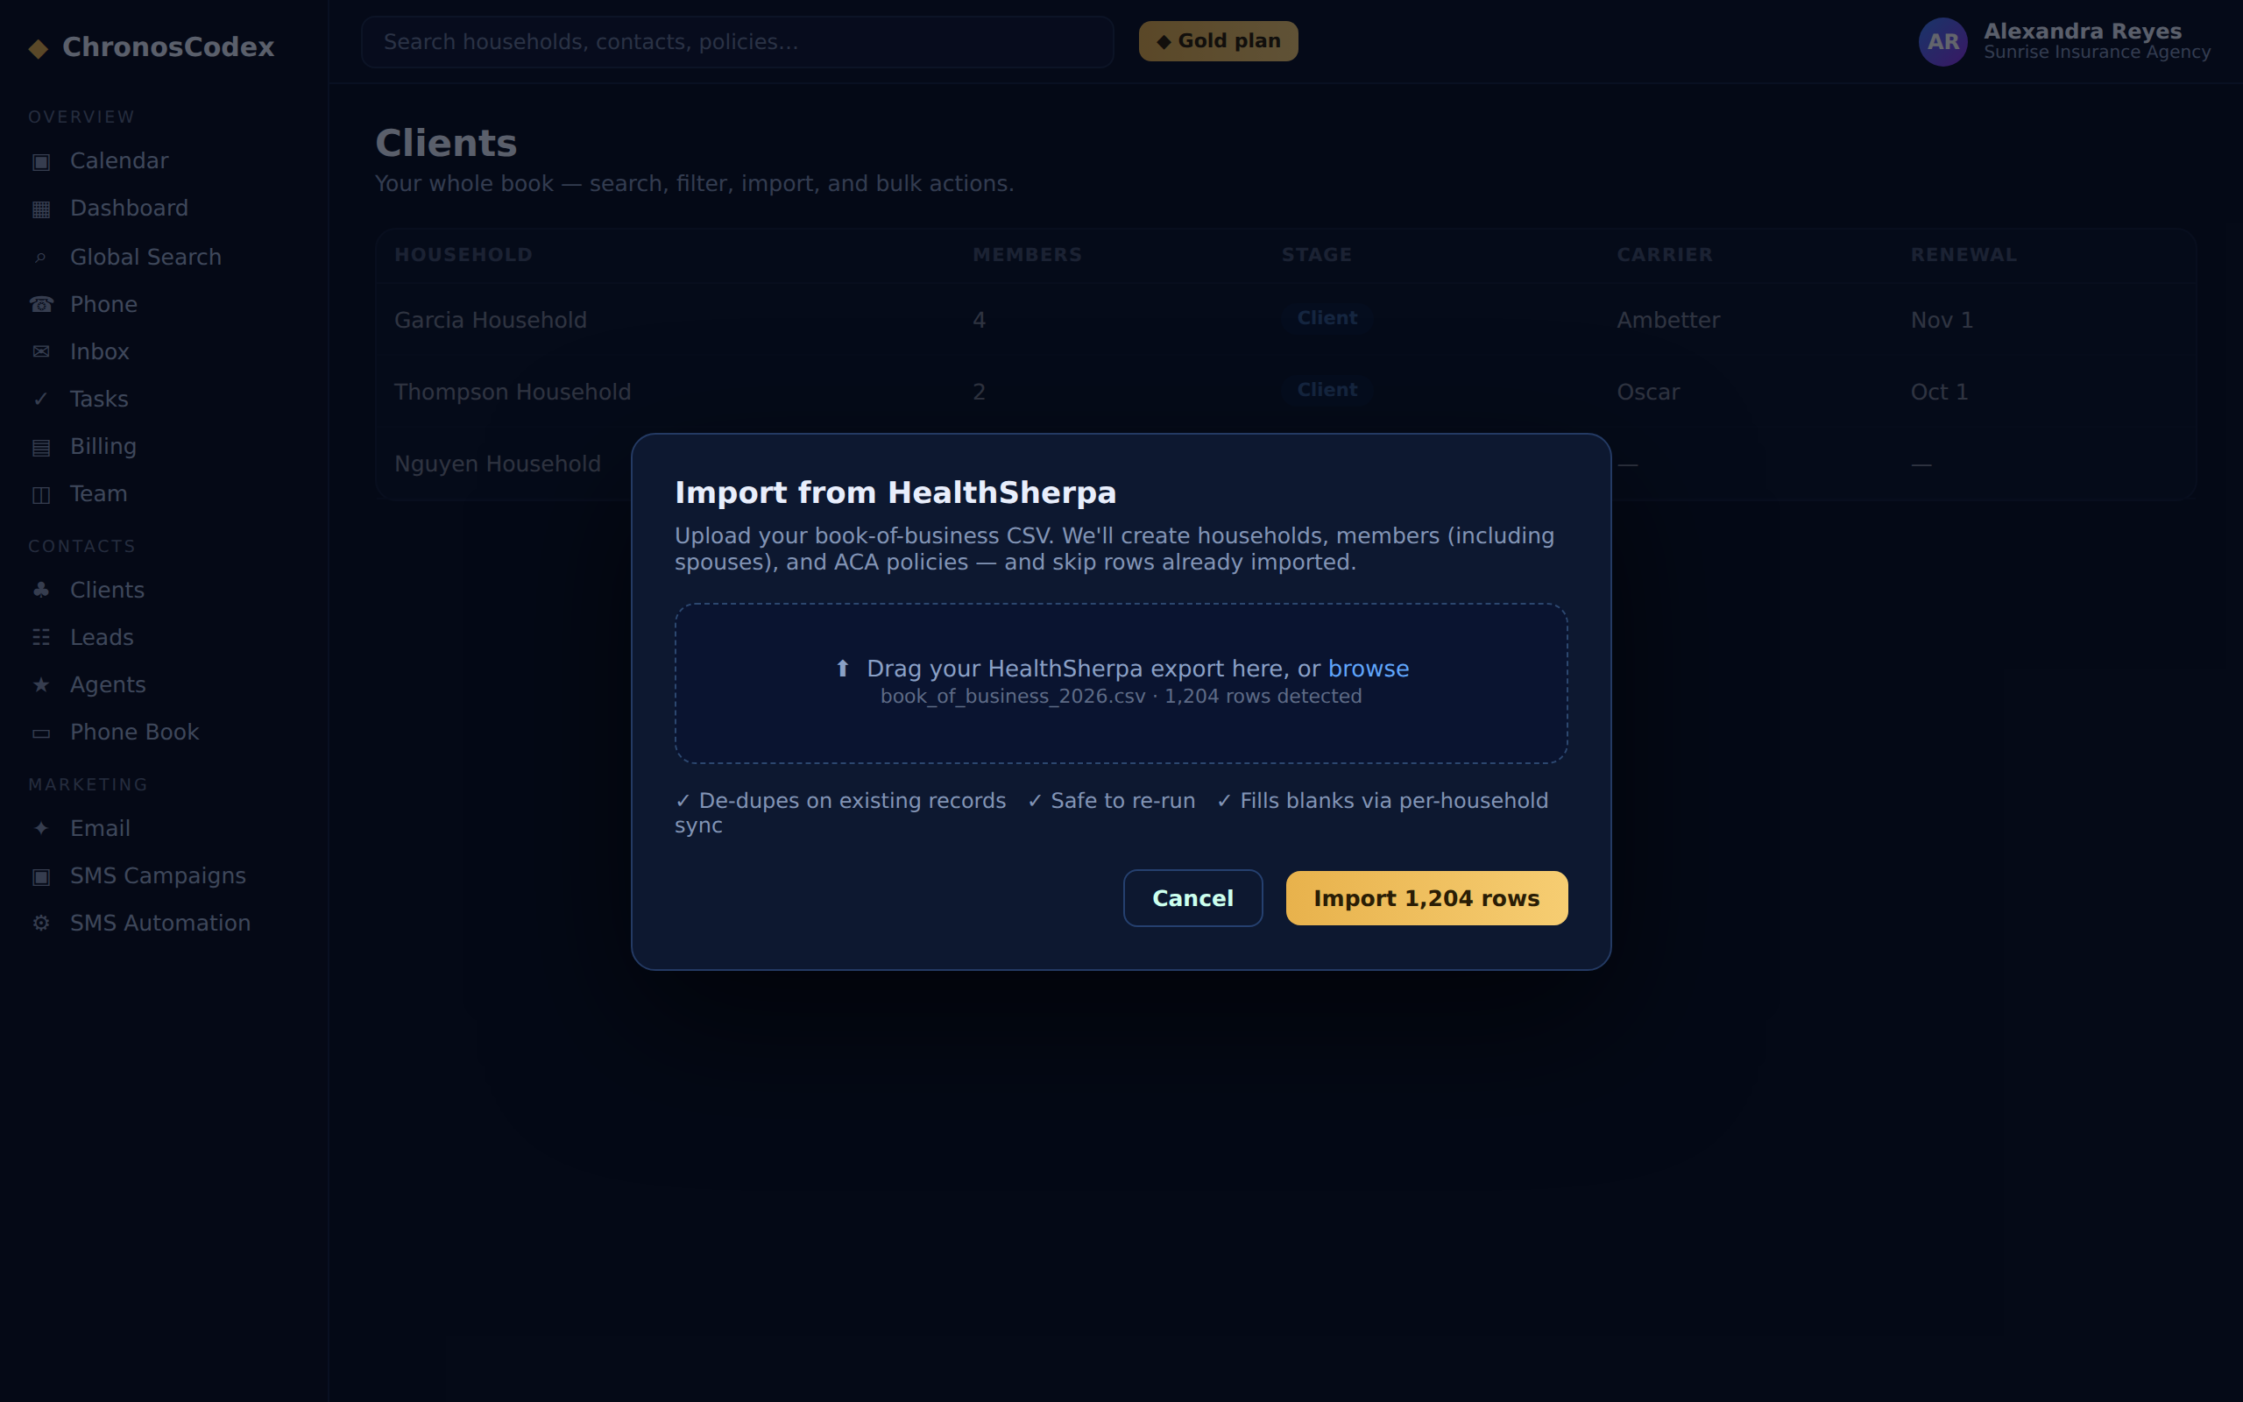
Task: Click the Dashboard grid icon
Action: 41,209
